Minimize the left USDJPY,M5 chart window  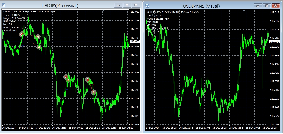(x=119, y=5)
